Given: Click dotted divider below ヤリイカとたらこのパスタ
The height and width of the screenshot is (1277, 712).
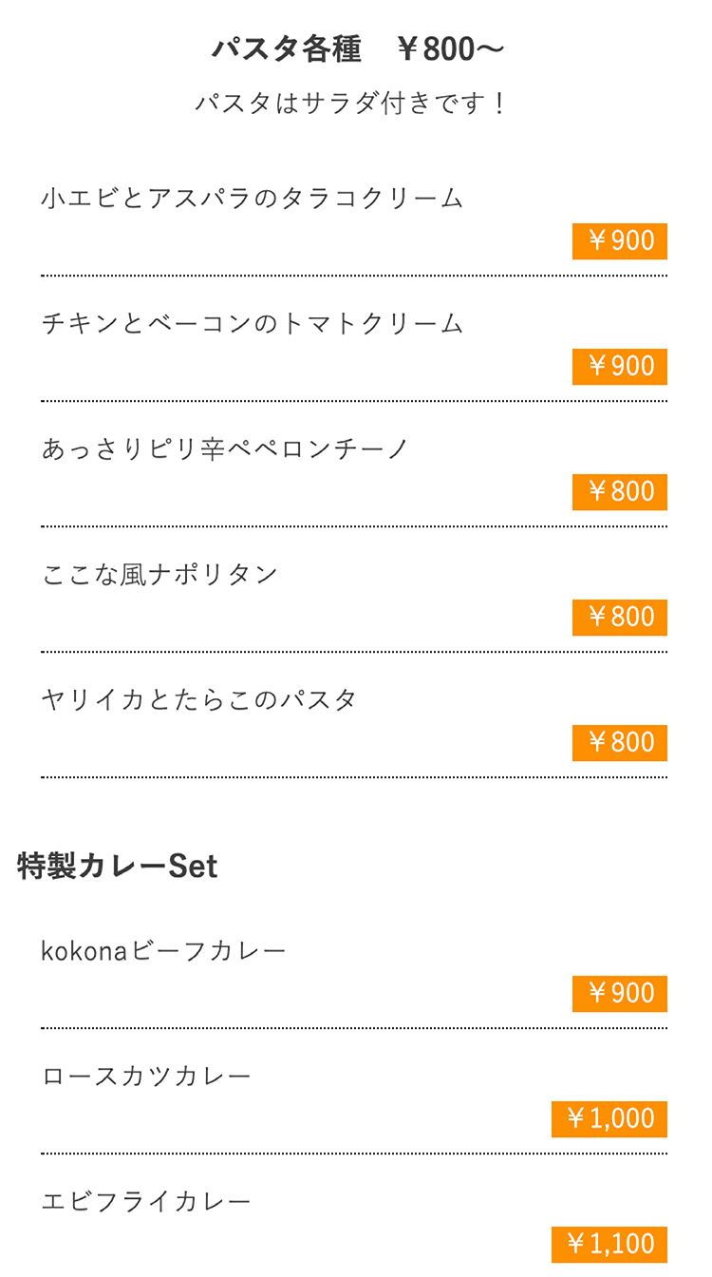Looking at the screenshot, I should 353,777.
